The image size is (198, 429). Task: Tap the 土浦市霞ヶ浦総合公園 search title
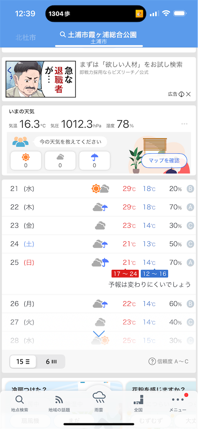[x=98, y=34]
